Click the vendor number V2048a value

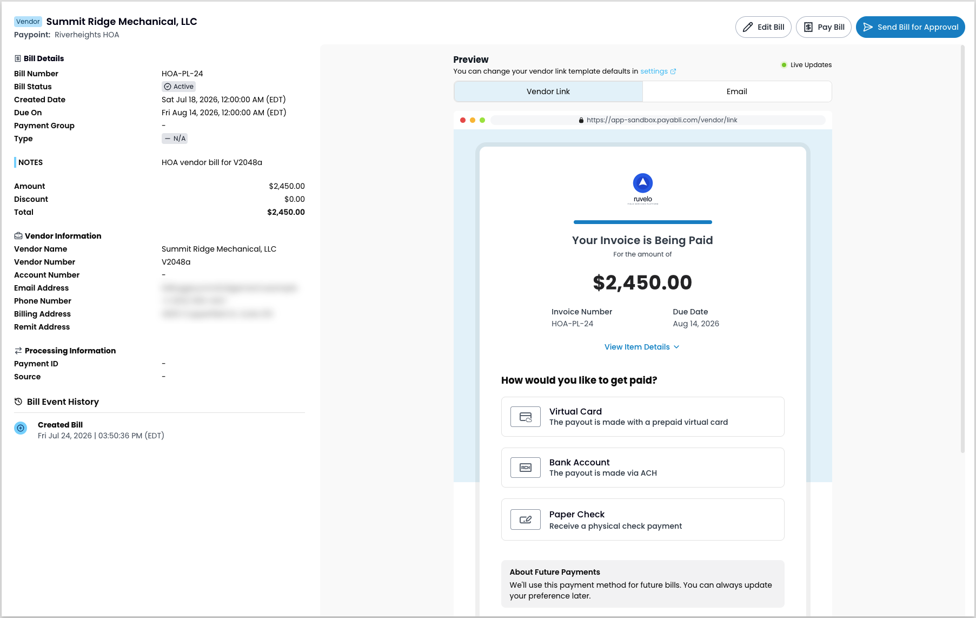point(176,262)
